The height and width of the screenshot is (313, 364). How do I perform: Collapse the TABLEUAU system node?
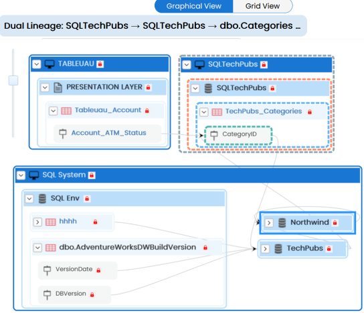[37, 64]
